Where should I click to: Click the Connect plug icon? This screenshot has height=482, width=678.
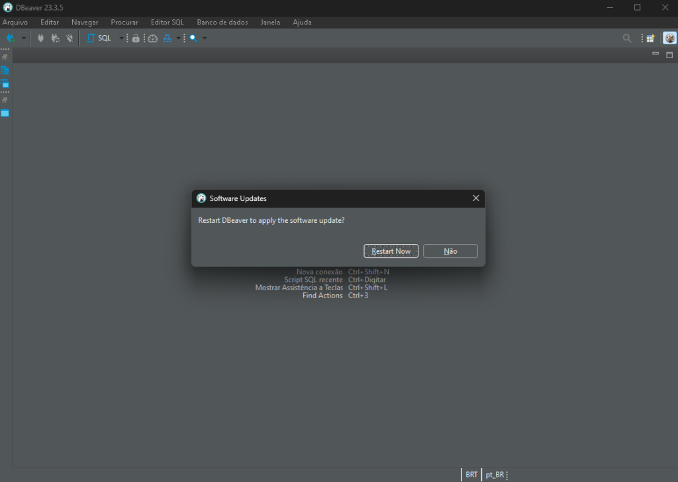(x=40, y=38)
